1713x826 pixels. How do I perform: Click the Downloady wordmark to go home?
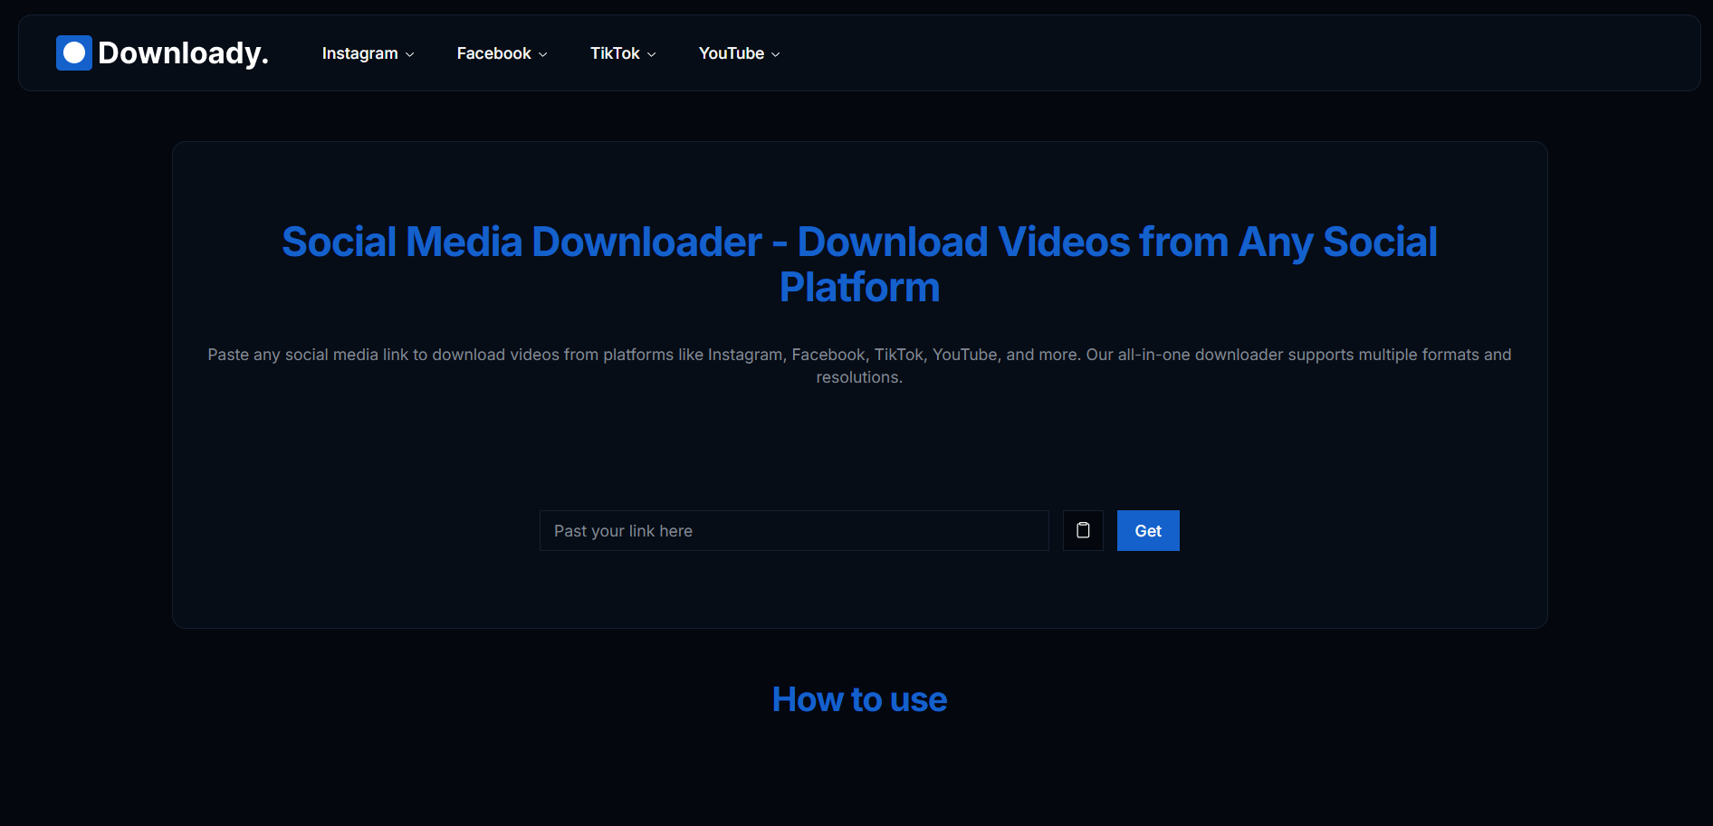pyautogui.click(x=184, y=52)
